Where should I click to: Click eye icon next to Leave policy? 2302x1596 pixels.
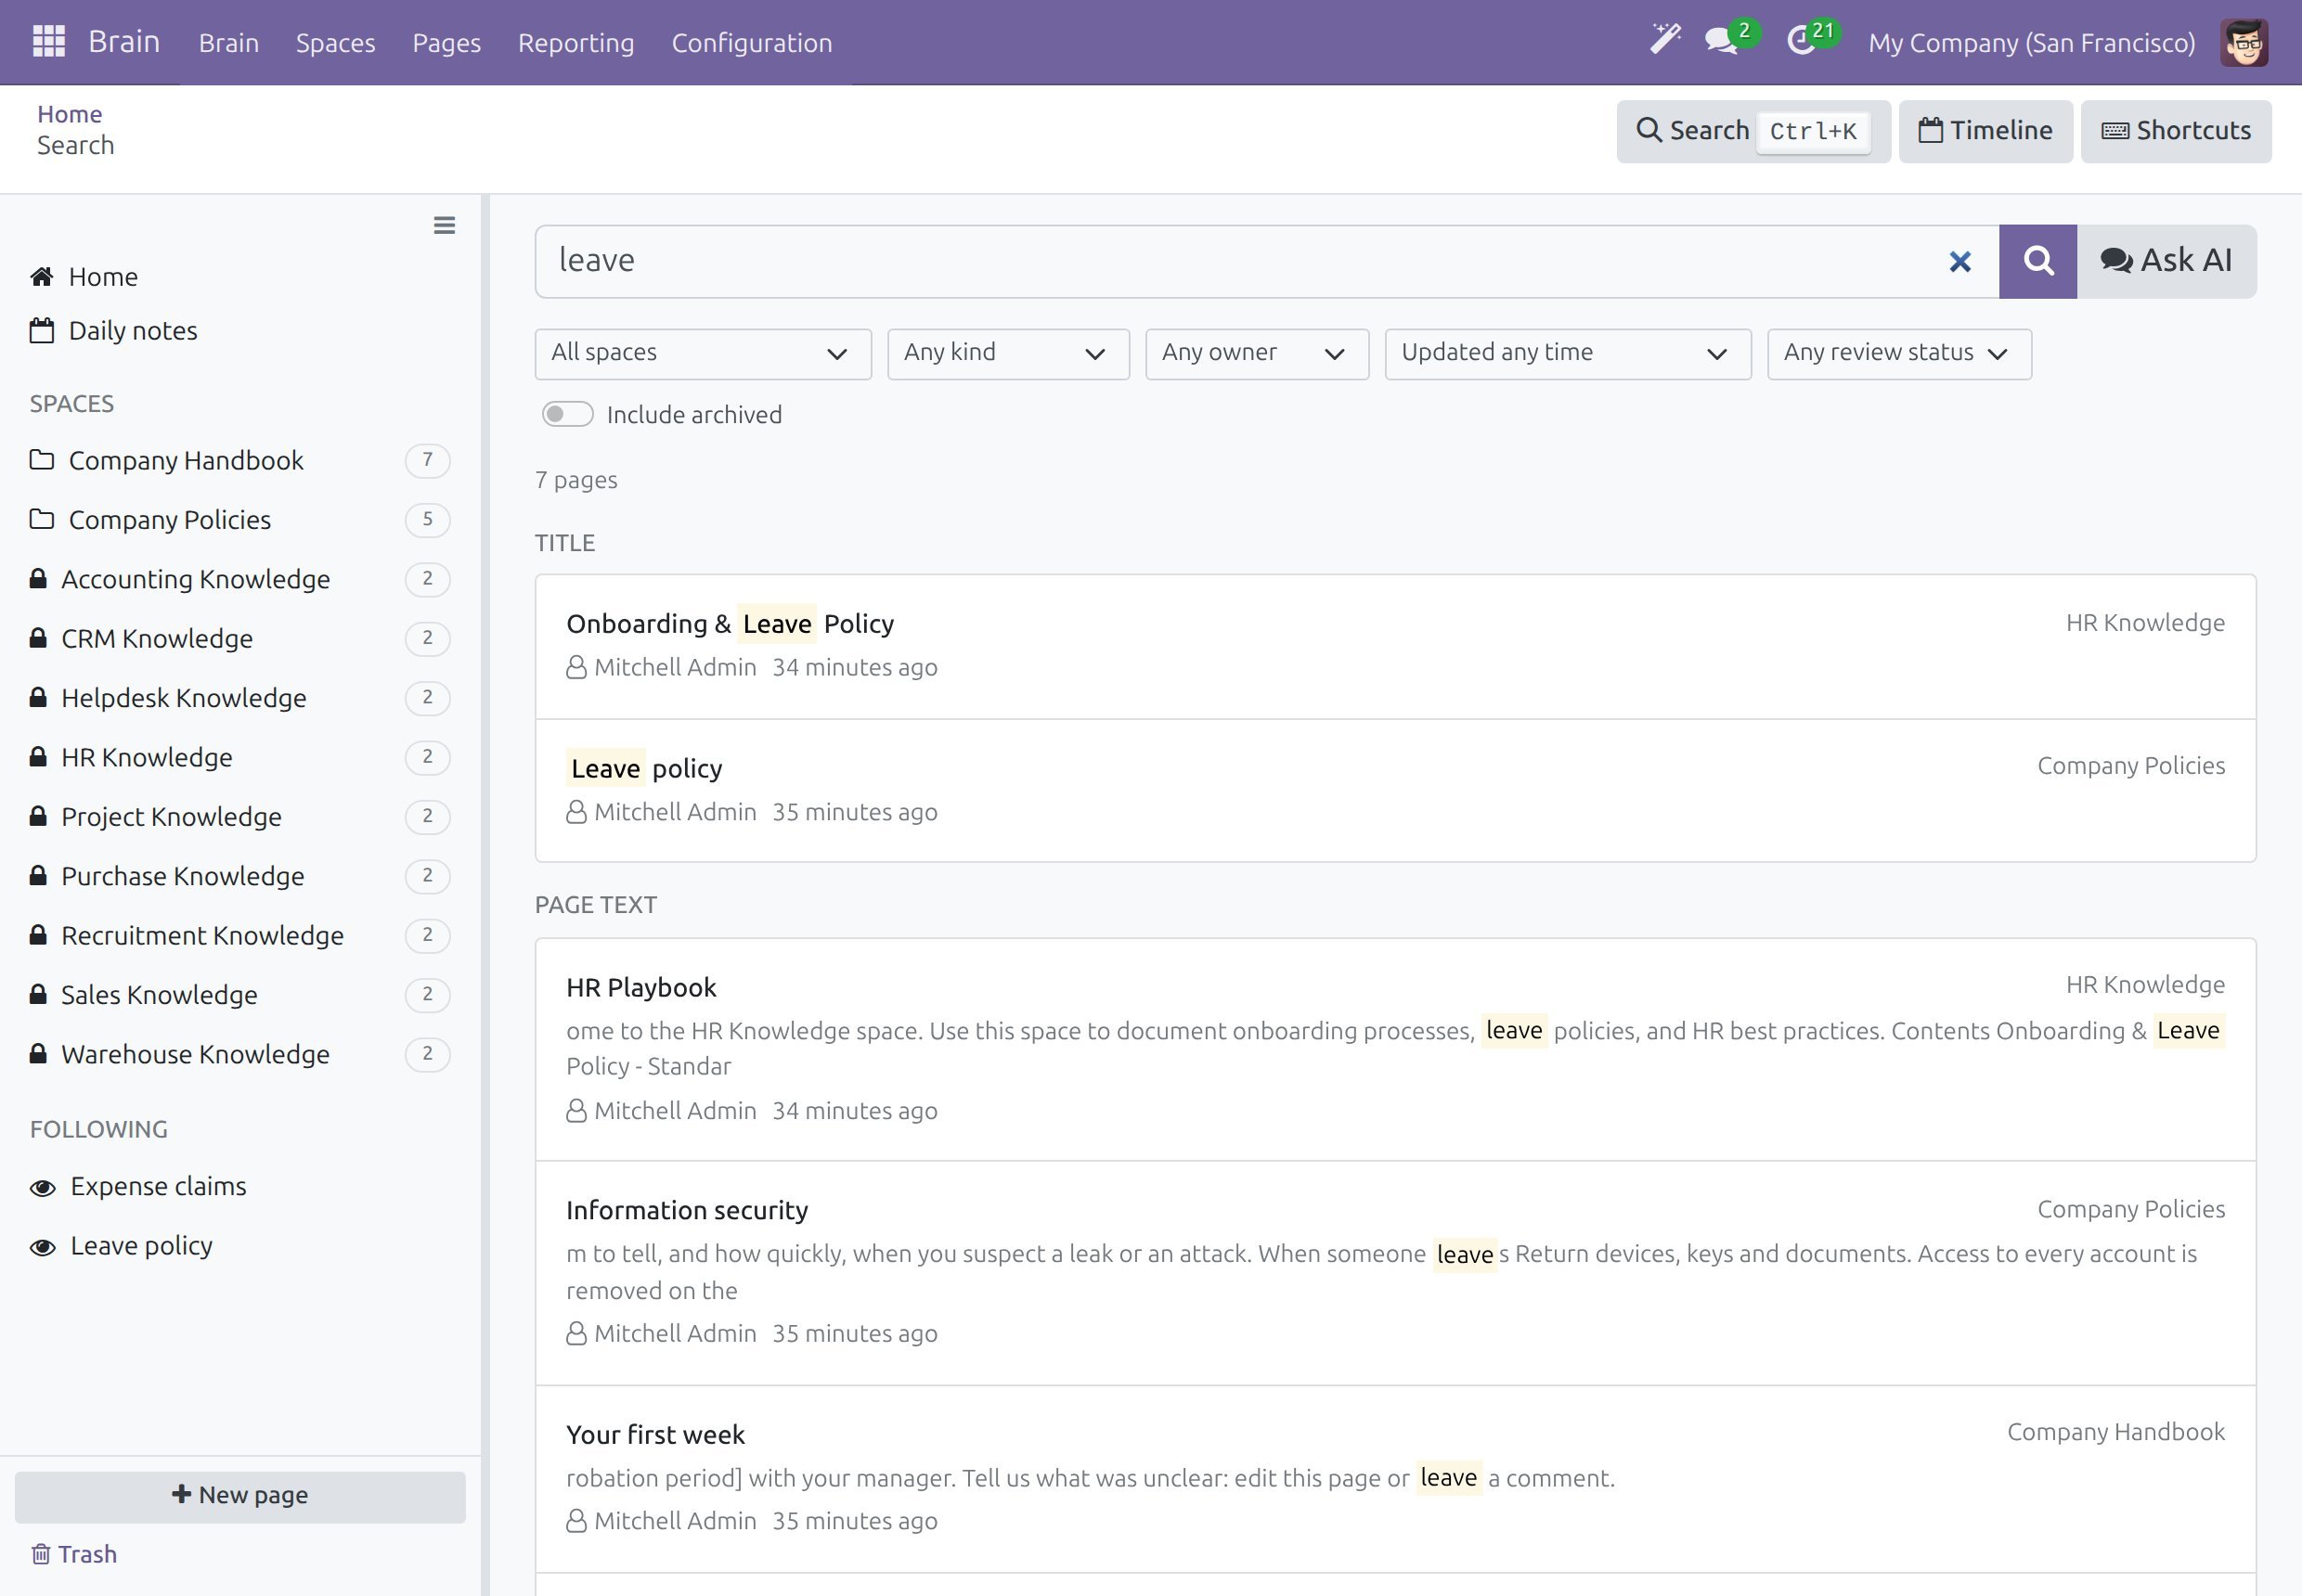tap(42, 1246)
